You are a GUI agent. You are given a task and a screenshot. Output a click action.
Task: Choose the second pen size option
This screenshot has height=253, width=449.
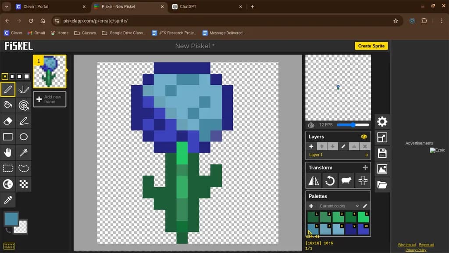(12, 76)
